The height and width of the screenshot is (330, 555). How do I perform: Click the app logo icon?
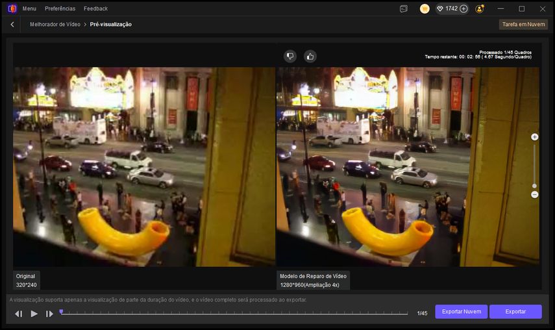coord(12,8)
